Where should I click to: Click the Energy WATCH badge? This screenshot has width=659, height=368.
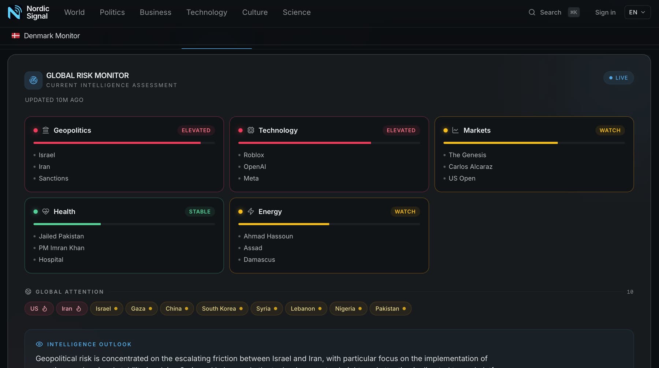(x=405, y=211)
